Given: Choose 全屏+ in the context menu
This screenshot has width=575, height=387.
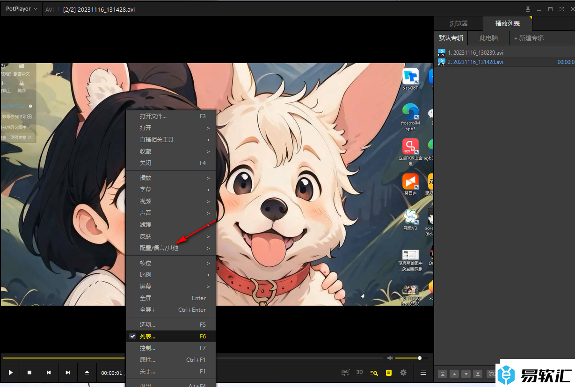Looking at the screenshot, I should coord(171,309).
